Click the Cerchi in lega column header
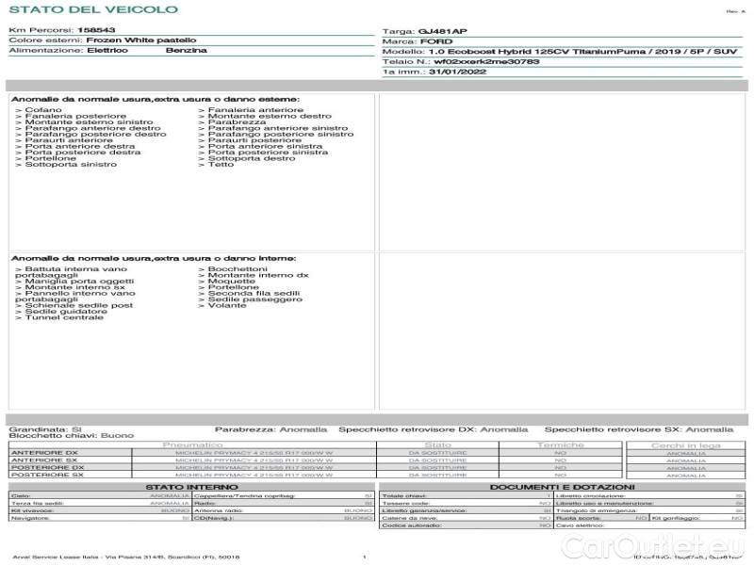 click(685, 444)
